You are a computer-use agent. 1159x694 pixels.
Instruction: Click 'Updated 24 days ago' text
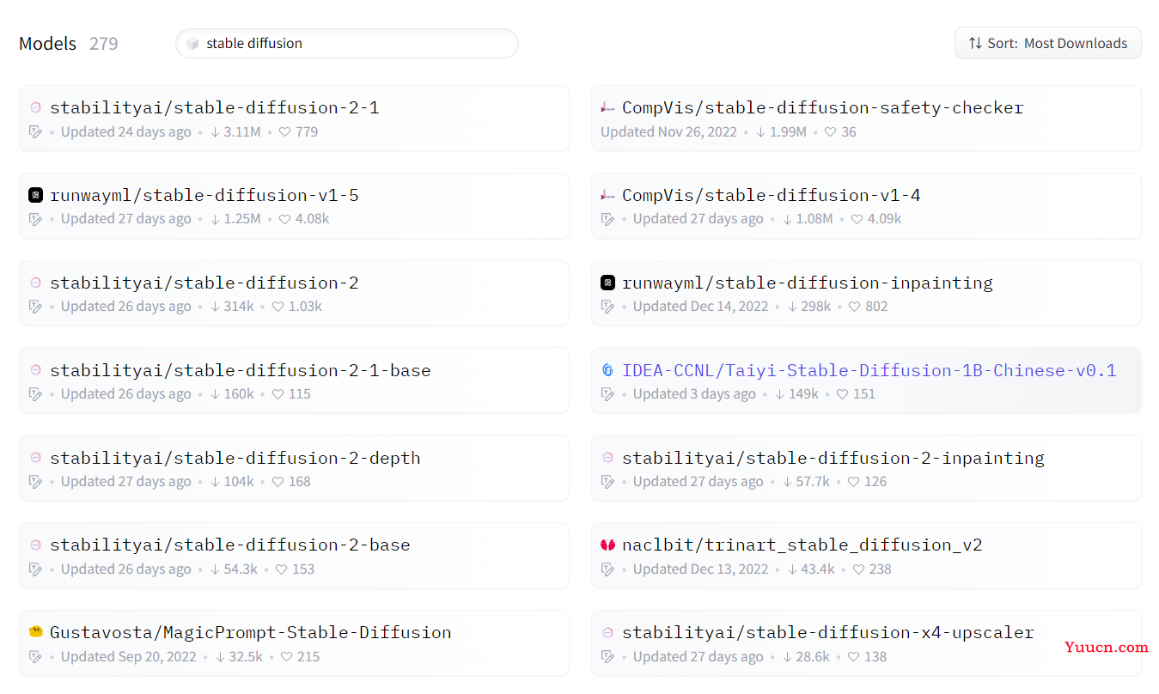[126, 132]
